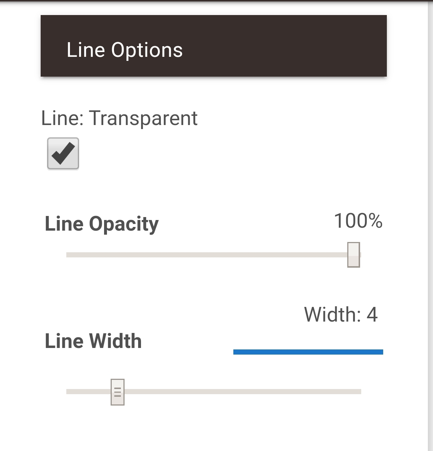
Task: Click the Width: 4 readout
Action: (341, 315)
